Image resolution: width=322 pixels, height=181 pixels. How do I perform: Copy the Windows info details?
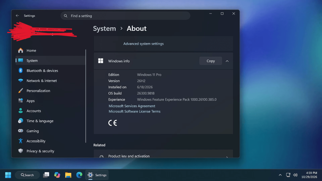pos(210,61)
